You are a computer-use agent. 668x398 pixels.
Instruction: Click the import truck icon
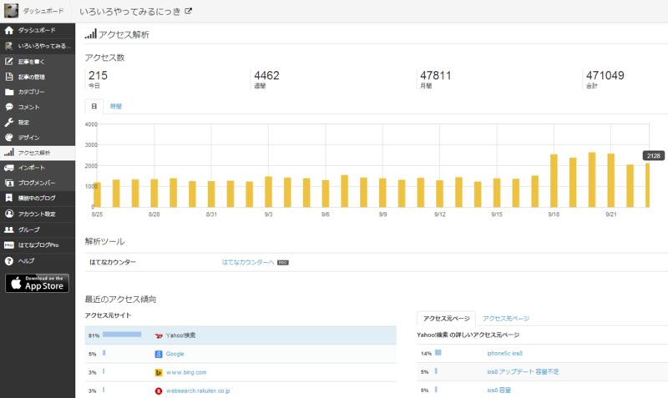9,168
